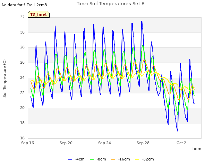
Task: Click the 28 y-axis tick label
Action: [x=22, y=47]
